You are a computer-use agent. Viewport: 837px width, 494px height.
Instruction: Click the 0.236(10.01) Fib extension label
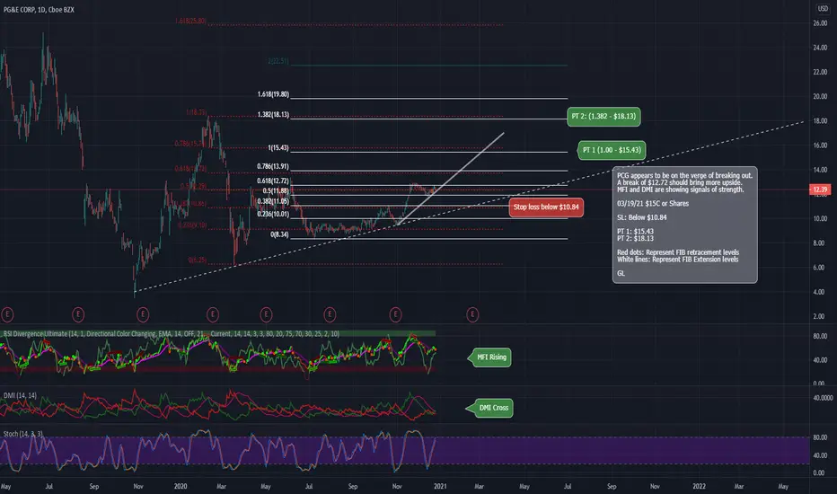(273, 214)
